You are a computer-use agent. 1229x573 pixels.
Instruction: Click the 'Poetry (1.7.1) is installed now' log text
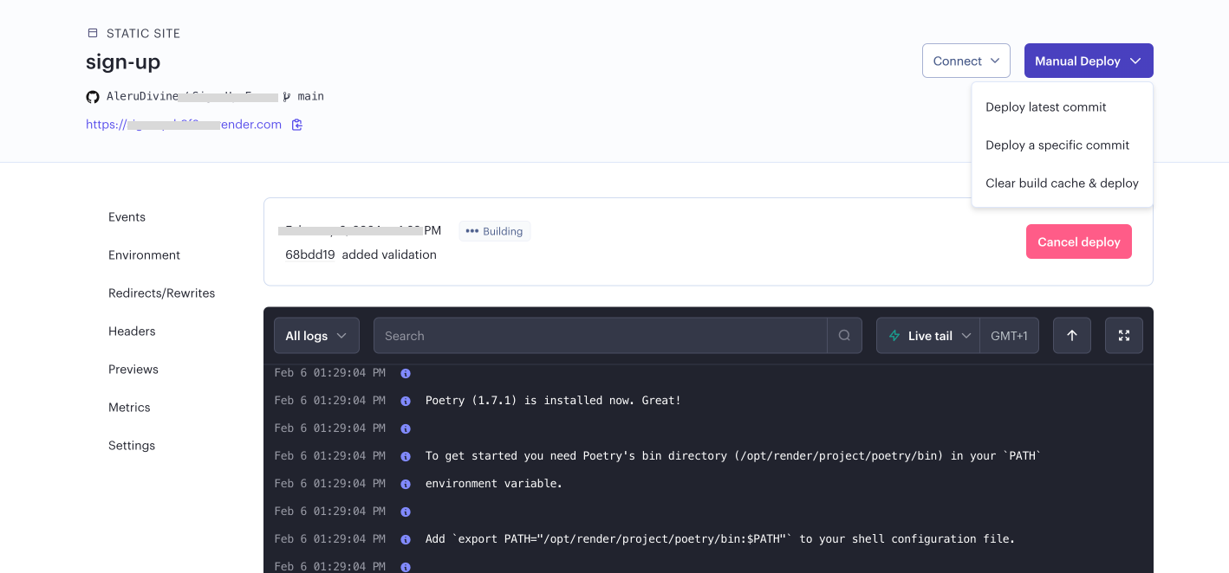pyautogui.click(x=553, y=401)
